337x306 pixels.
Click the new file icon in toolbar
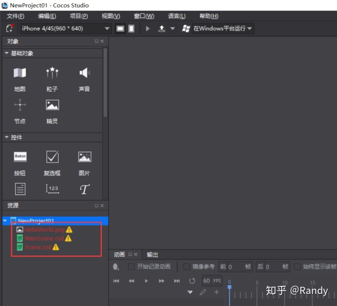10,28
